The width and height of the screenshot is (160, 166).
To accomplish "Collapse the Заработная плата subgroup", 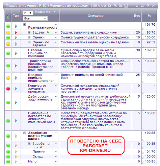I will 29,144.
